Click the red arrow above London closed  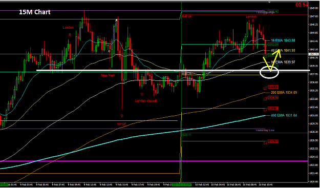pos(142,94)
